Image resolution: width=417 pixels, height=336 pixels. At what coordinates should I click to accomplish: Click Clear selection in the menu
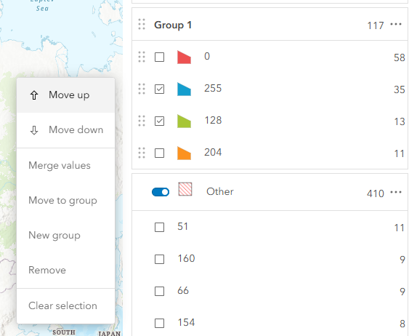tap(62, 305)
